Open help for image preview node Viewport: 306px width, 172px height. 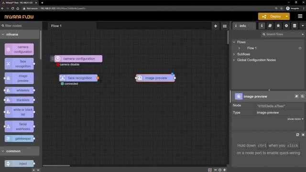pyautogui.click(x=296, y=97)
